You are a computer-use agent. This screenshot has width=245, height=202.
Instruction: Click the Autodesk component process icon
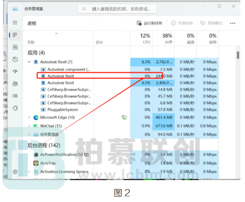[x=43, y=70]
